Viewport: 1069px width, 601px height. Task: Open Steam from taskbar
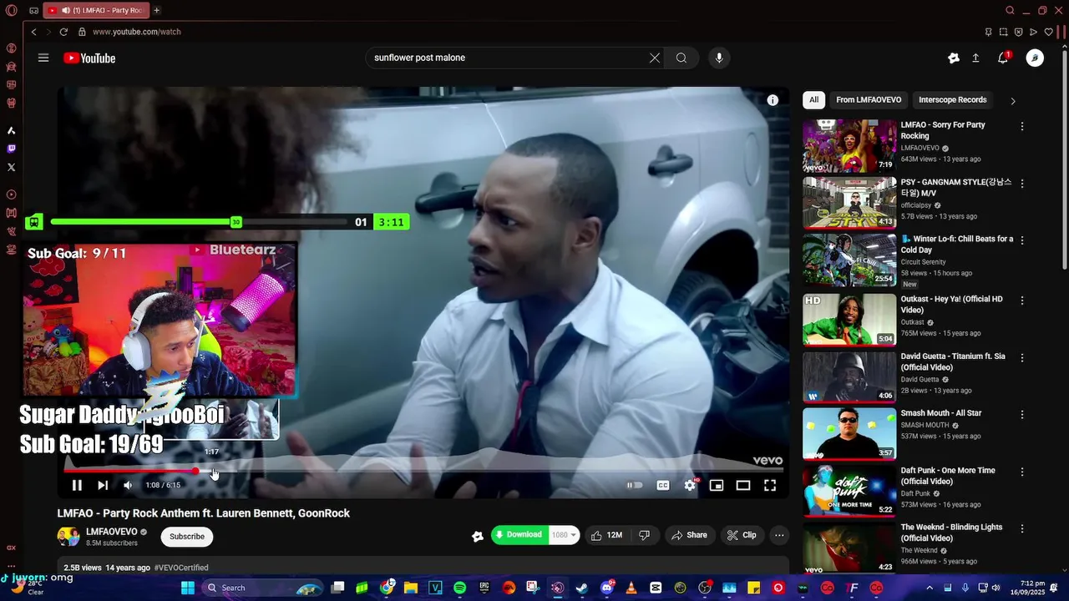click(x=582, y=588)
